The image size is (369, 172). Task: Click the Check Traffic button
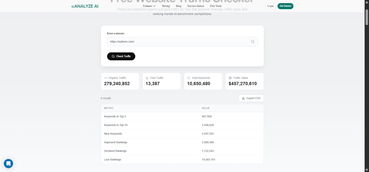point(121,56)
